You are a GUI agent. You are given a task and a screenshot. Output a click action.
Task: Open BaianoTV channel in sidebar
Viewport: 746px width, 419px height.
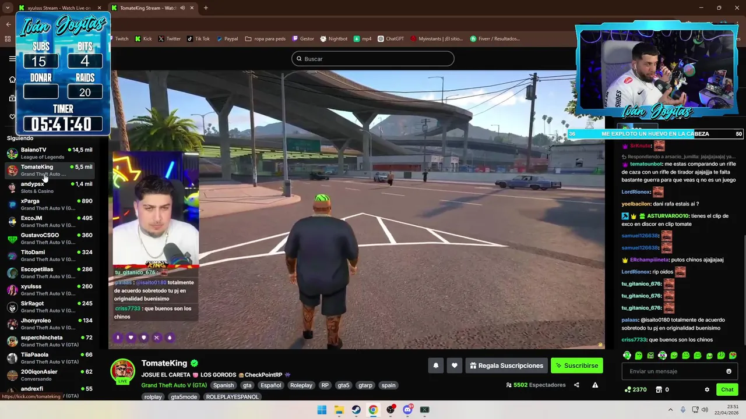click(x=50, y=153)
